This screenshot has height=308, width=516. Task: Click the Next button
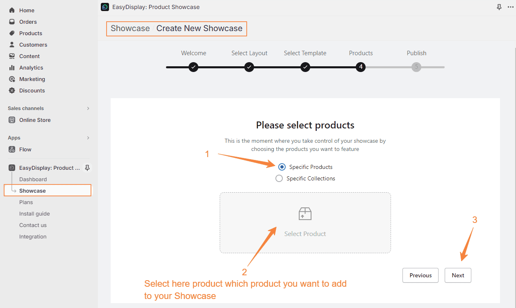[458, 275]
